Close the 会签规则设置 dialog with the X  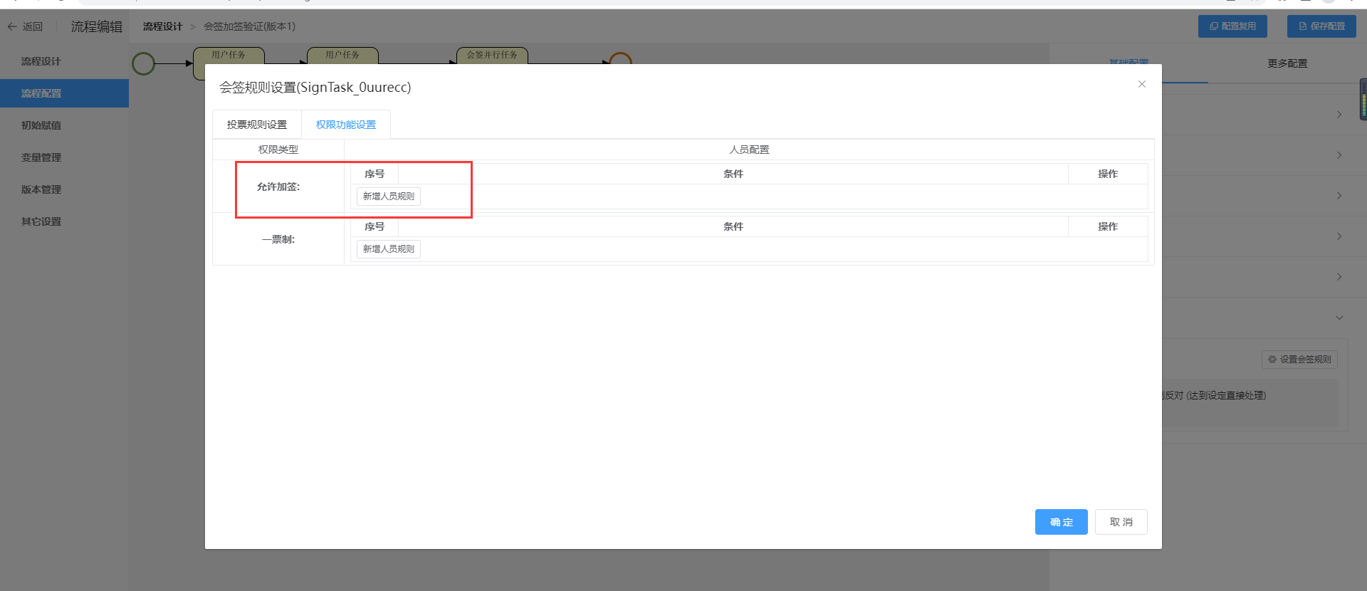pos(1142,84)
